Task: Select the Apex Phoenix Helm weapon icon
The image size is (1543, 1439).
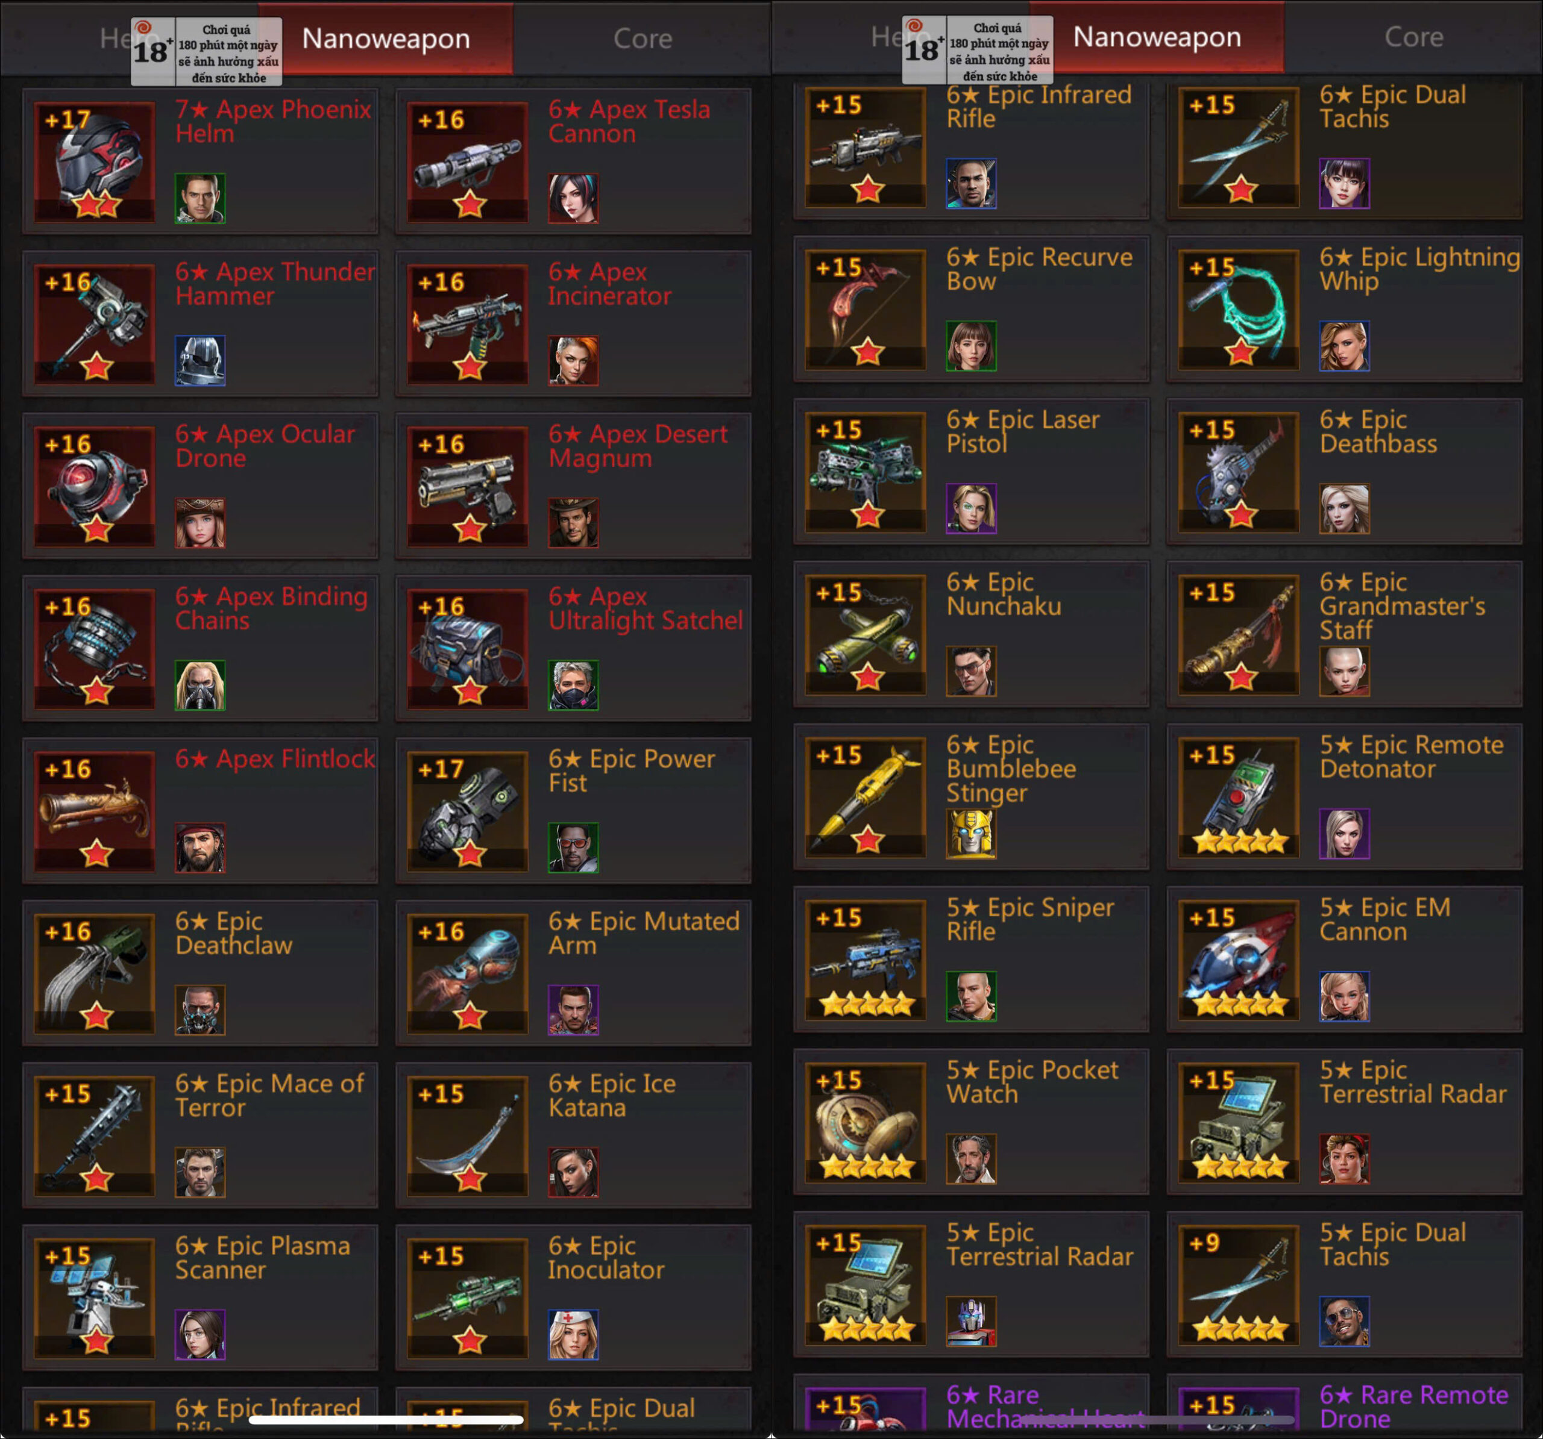Action: [x=95, y=162]
